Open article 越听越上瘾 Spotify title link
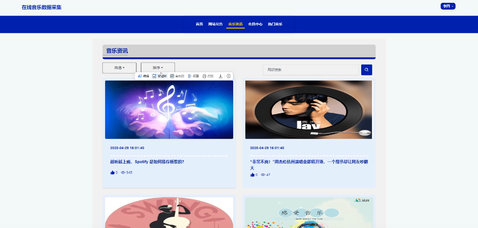478x228 pixels. point(147,161)
